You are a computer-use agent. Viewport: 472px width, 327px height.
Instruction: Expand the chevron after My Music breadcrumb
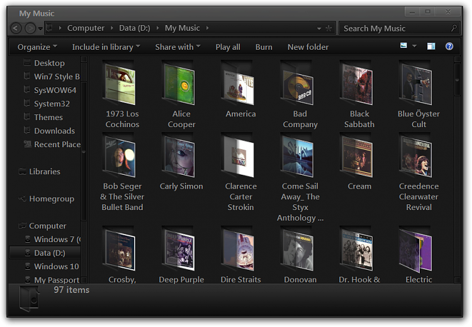(208, 28)
